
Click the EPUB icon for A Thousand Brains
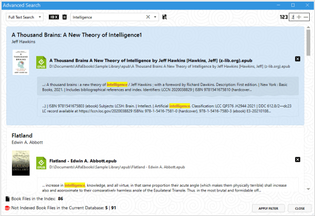pyautogui.click(x=40, y=63)
